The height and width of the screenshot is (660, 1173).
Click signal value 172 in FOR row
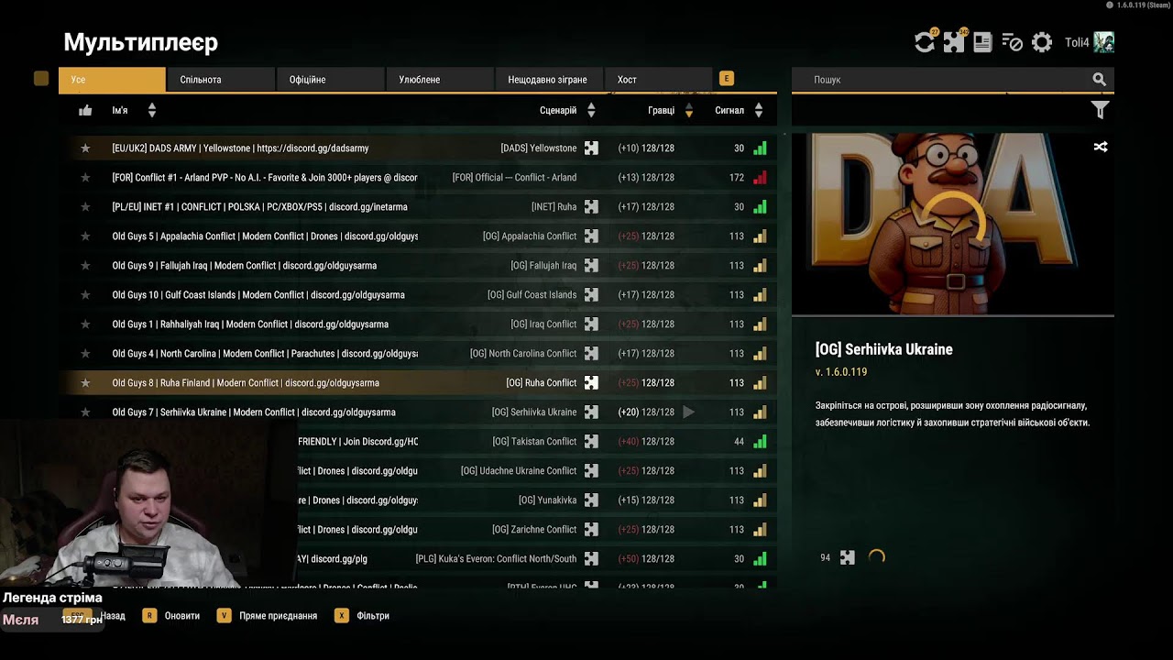737,178
